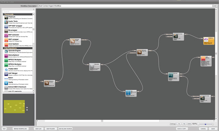Click the Workflow Description text field
Image resolution: width=219 pixels, height=131 pixels.
pyautogui.click(x=125, y=6)
